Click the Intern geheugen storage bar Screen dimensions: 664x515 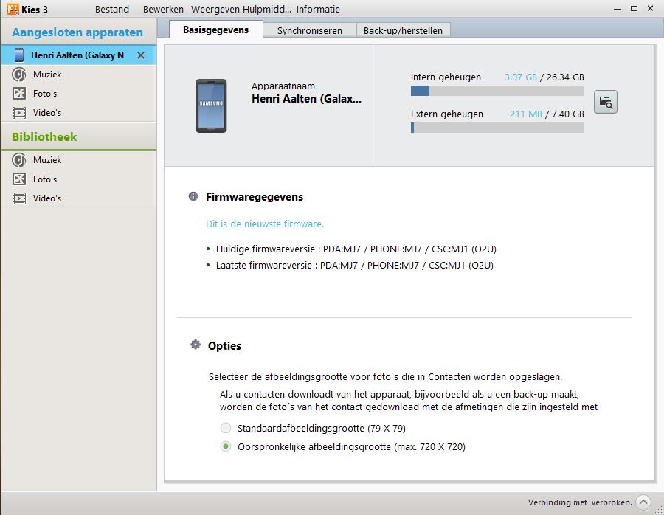click(497, 91)
